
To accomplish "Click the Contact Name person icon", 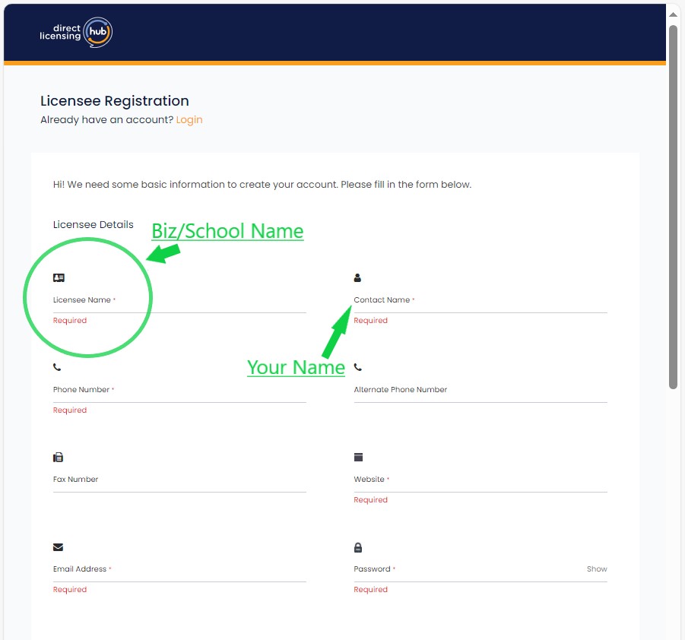I will (x=357, y=277).
